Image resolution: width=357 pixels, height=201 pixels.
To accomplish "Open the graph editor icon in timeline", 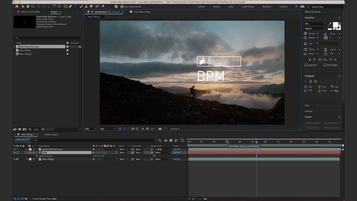I will [x=182, y=141].
